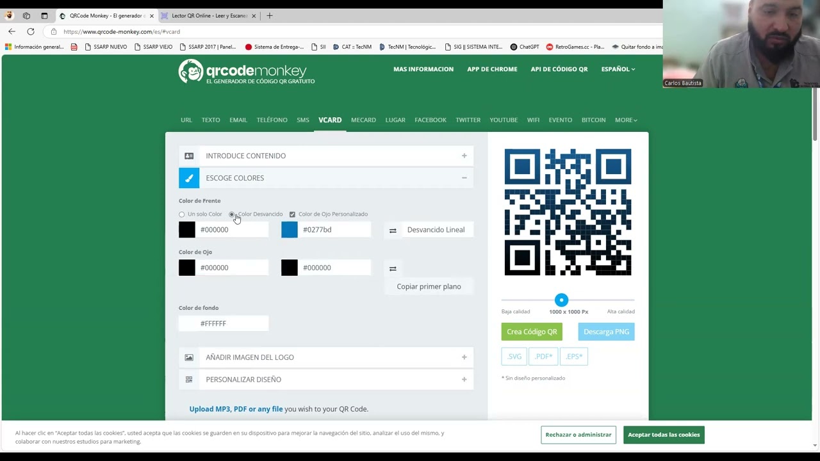This screenshot has width=820, height=461.
Task: Click the paintbrush icon of Escoge Colores
Action: [x=189, y=178]
